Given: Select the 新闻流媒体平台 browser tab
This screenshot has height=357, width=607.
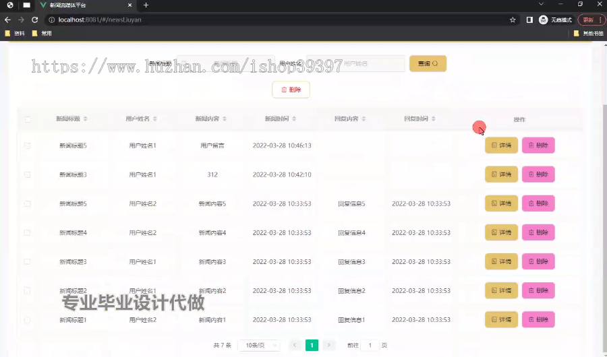Looking at the screenshot, I should pyautogui.click(x=86, y=5).
